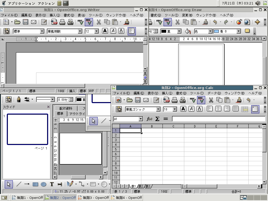Toggle AutoSpellcheck in Writer toolbar
This screenshot has width=268, height=201.
click(x=89, y=22)
